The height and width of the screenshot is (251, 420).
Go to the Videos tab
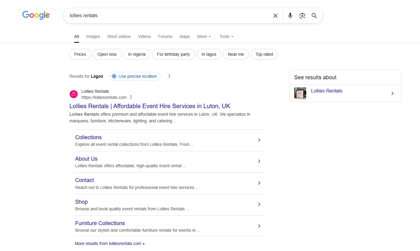(x=144, y=36)
